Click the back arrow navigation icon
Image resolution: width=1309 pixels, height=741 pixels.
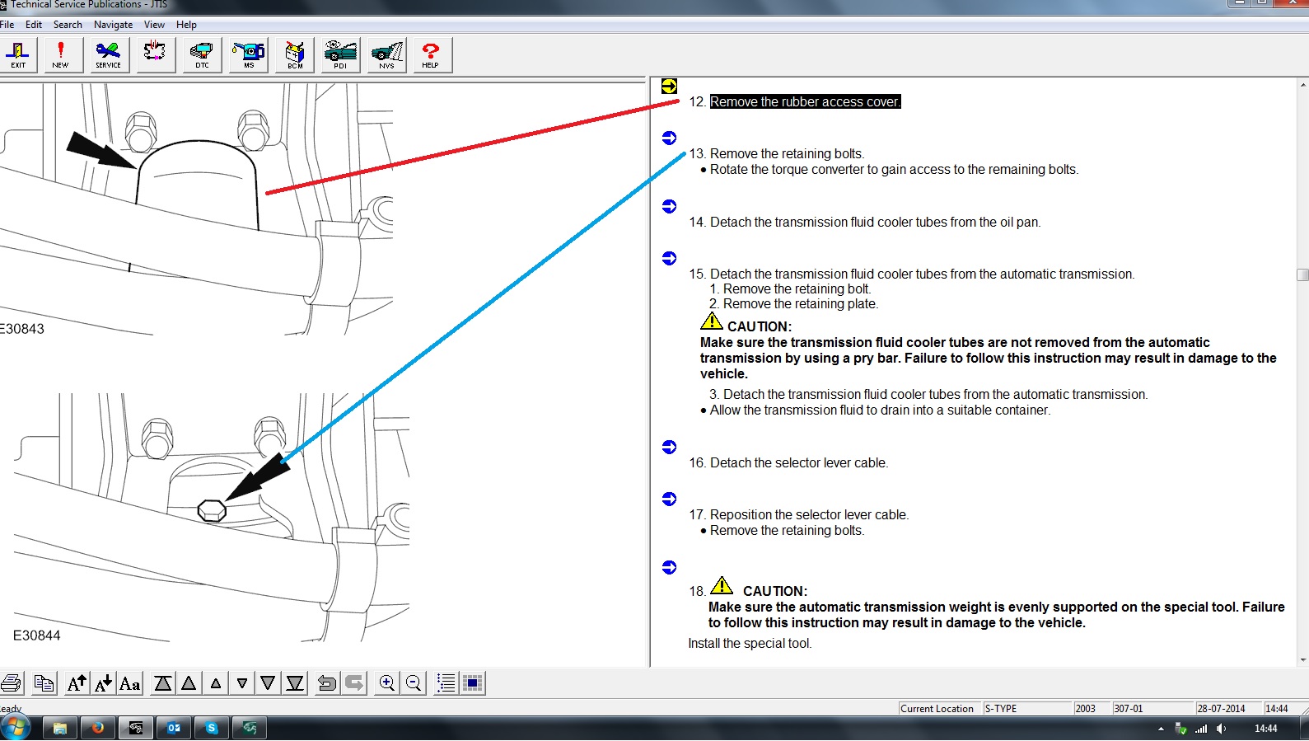[x=327, y=683]
